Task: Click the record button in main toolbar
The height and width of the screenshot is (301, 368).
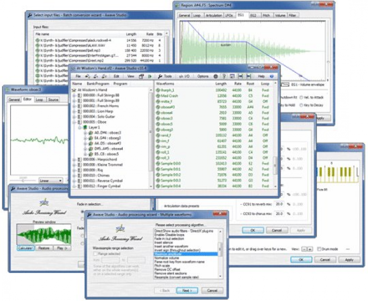Action: 216,76
